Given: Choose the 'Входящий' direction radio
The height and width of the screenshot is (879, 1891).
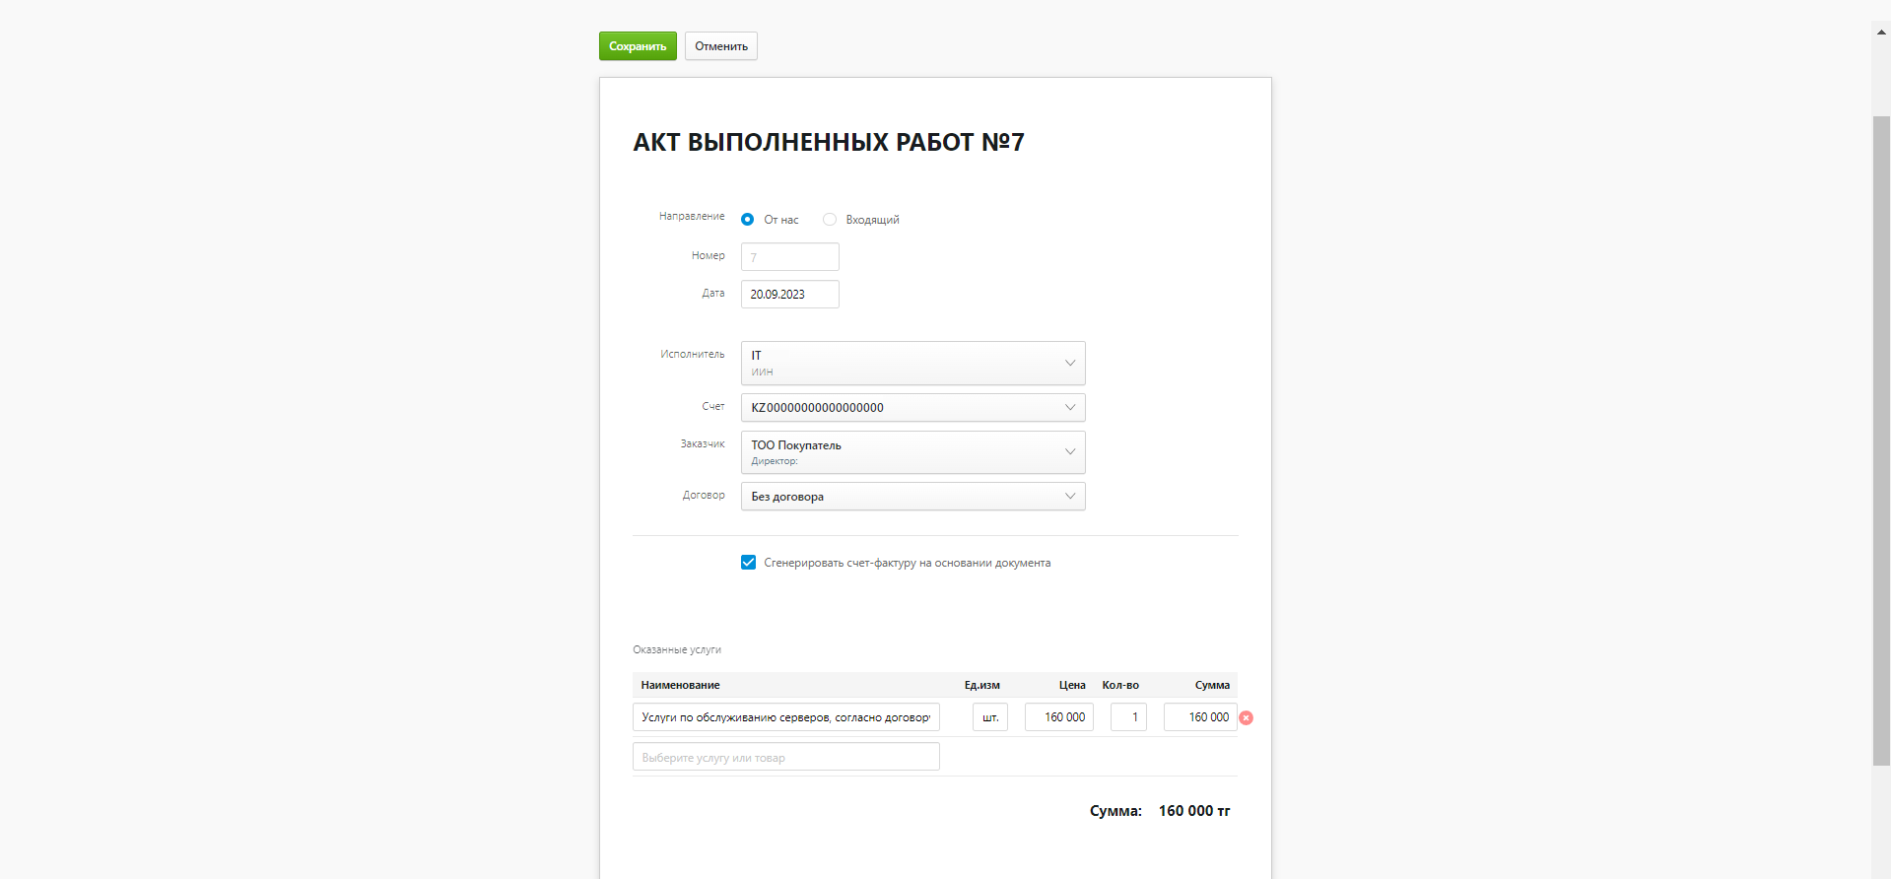Looking at the screenshot, I should 830,220.
